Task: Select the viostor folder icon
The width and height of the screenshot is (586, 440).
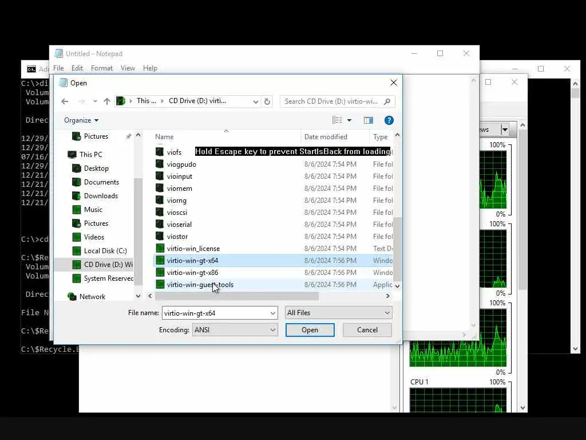Action: 160,236
